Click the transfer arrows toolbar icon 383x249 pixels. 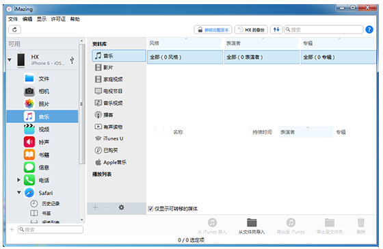pos(276,29)
